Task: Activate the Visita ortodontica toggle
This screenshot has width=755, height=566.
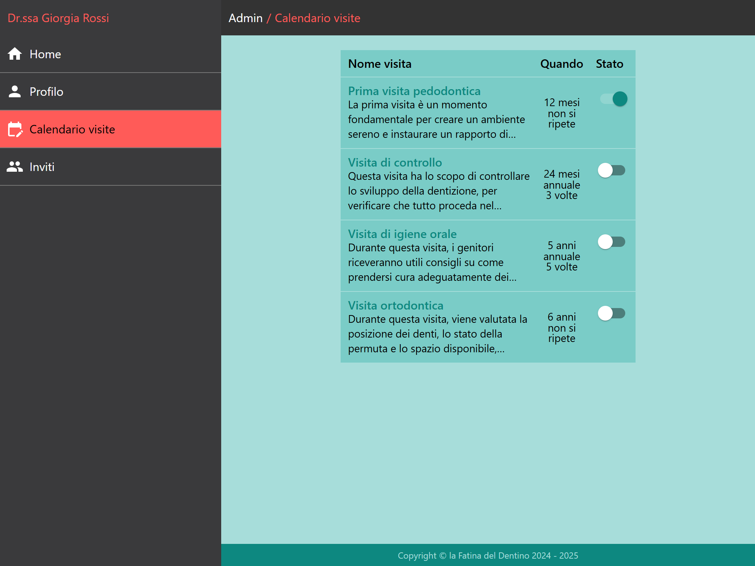Action: [x=611, y=313]
